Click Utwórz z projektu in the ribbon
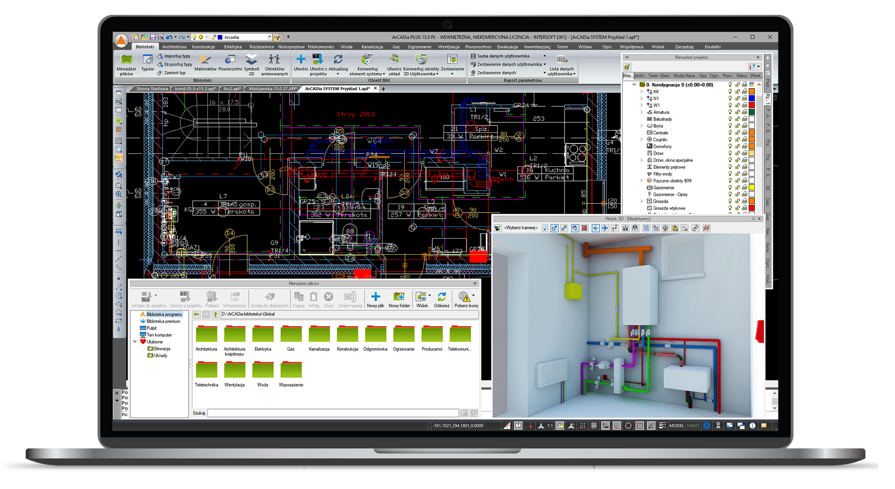 [x=318, y=65]
